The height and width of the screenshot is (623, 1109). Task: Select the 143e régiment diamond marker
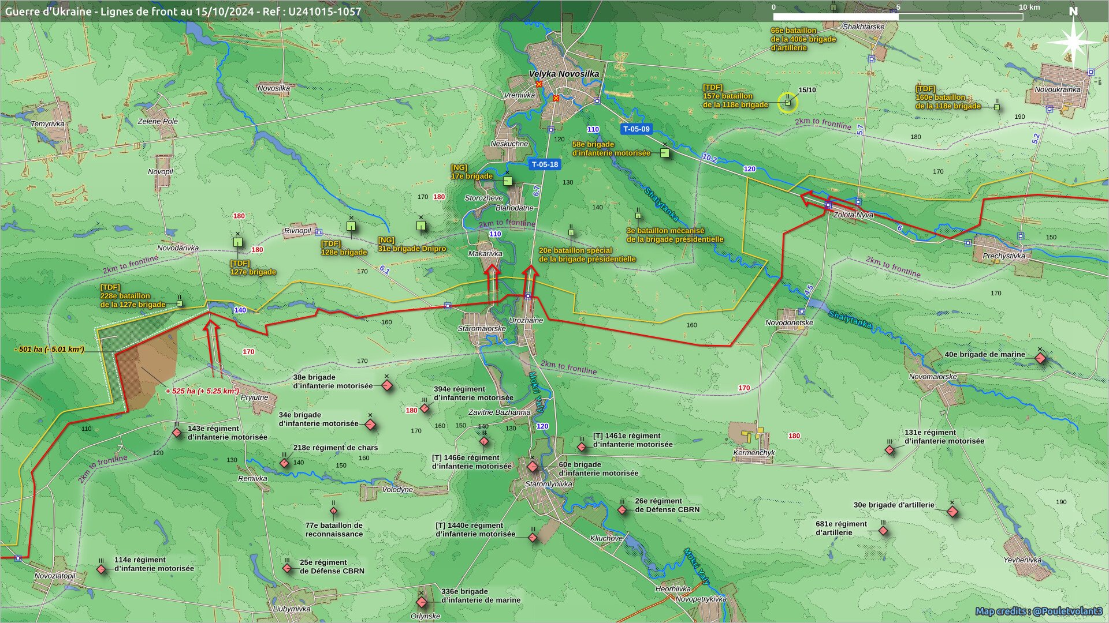click(x=177, y=433)
